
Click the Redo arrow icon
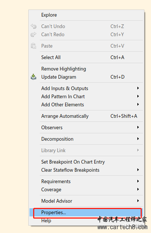34,34
